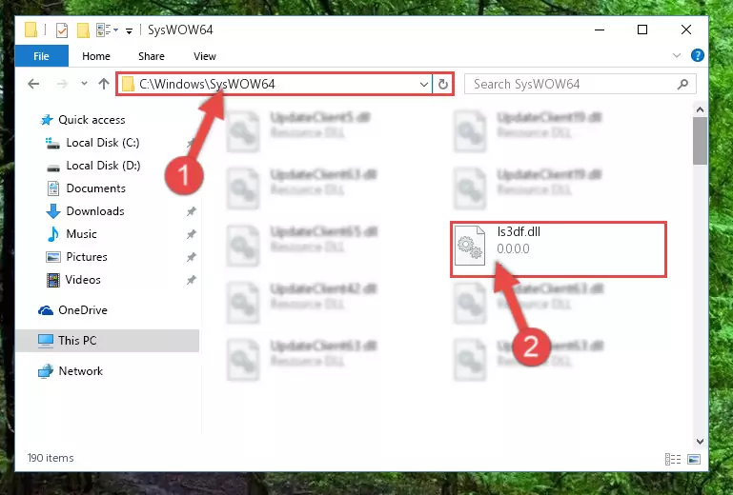Image resolution: width=733 pixels, height=495 pixels.
Task: Switch to Large icons view in status bar
Action: [x=694, y=460]
